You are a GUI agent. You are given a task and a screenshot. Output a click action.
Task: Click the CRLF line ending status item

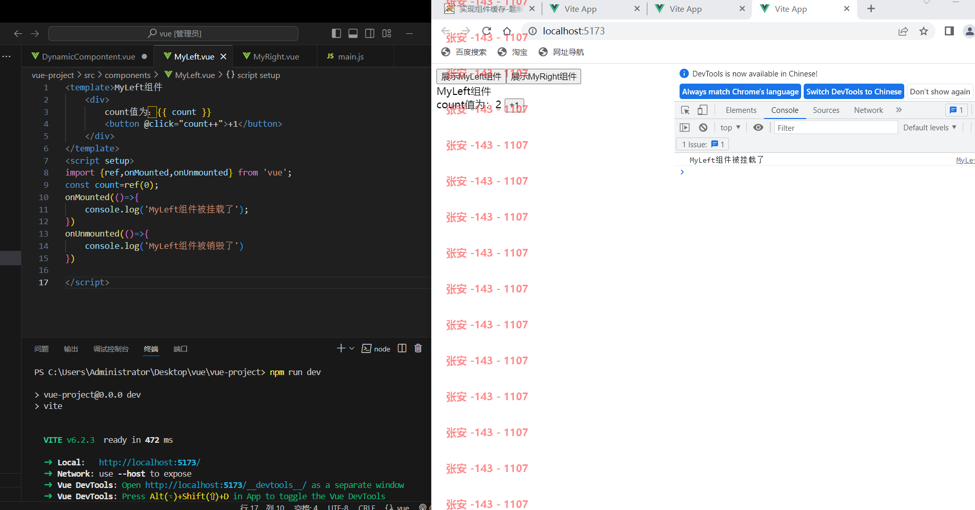pos(367,507)
